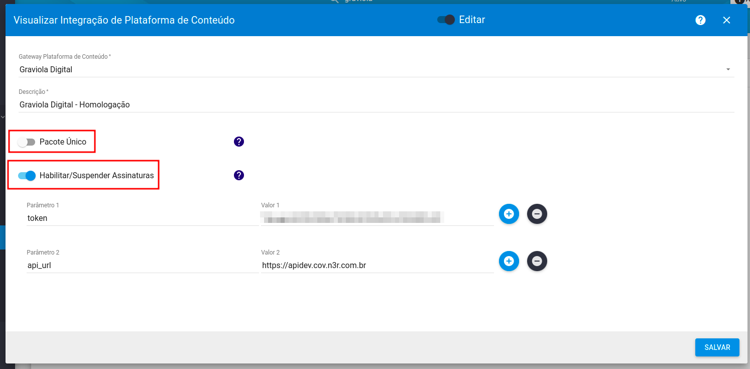The height and width of the screenshot is (369, 750).
Task: Add parameter after the api_url row
Action: [x=509, y=261]
